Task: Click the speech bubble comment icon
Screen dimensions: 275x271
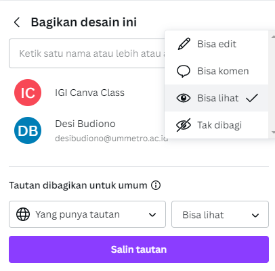Action: [184, 71]
